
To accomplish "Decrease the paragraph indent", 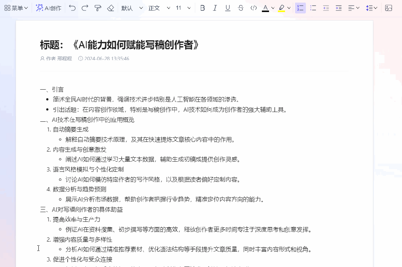I will click(x=326, y=8).
